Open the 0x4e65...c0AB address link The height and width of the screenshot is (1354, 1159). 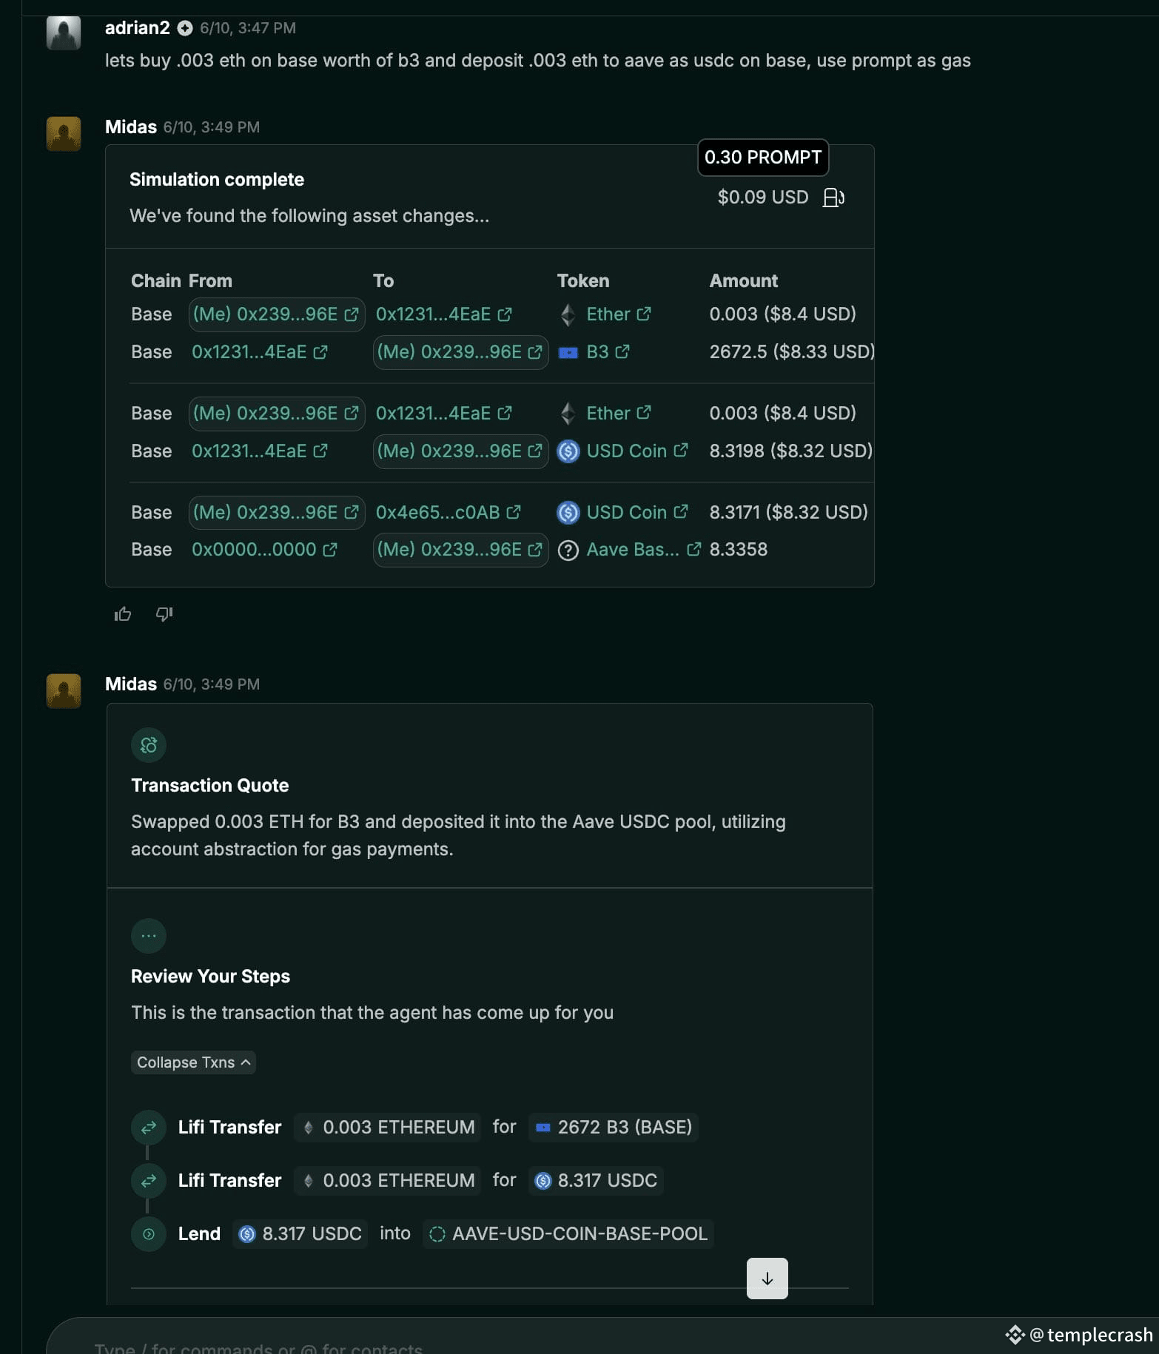tap(448, 512)
